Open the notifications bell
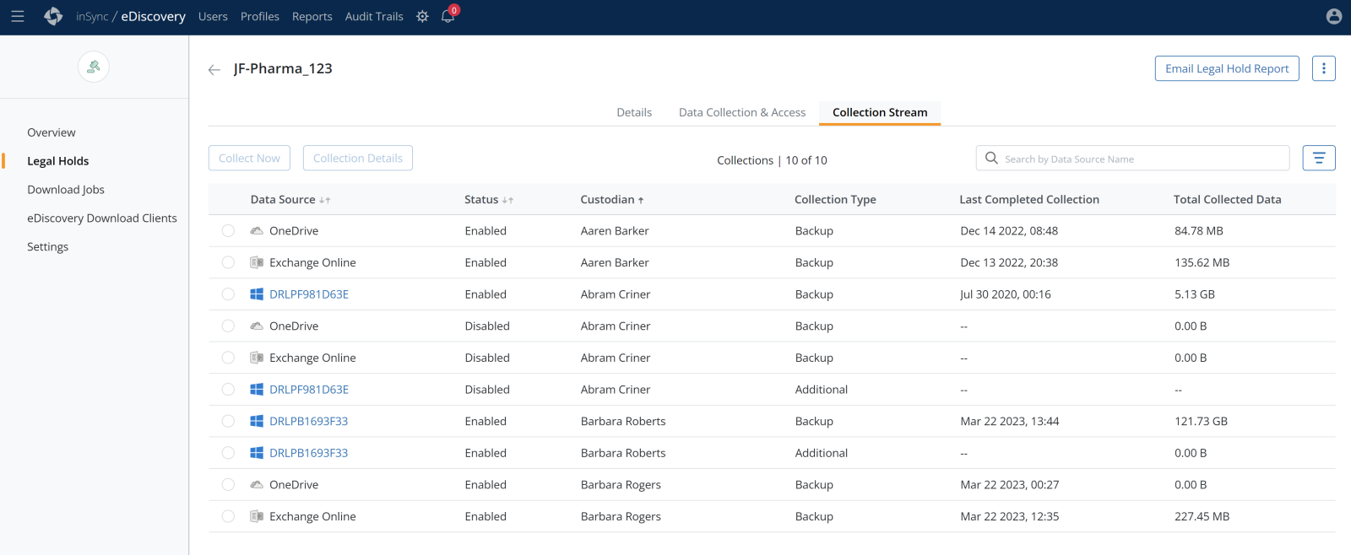 448,16
